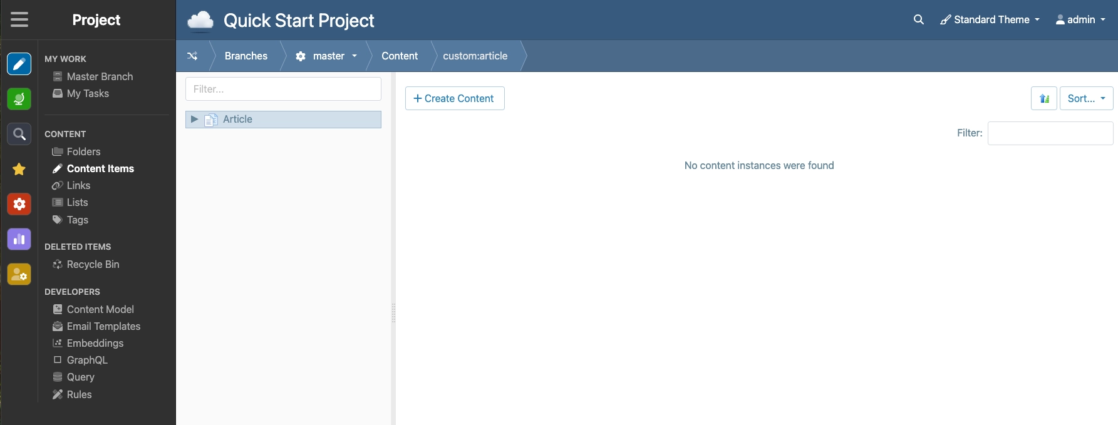
Task: Open the hamburger menu in the sidebar
Action: tap(19, 19)
